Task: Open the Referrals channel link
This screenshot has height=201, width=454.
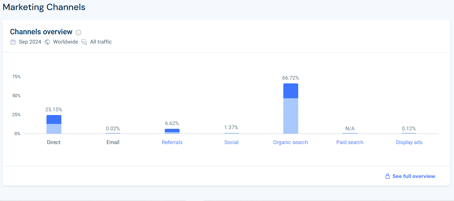Action: pyautogui.click(x=172, y=142)
